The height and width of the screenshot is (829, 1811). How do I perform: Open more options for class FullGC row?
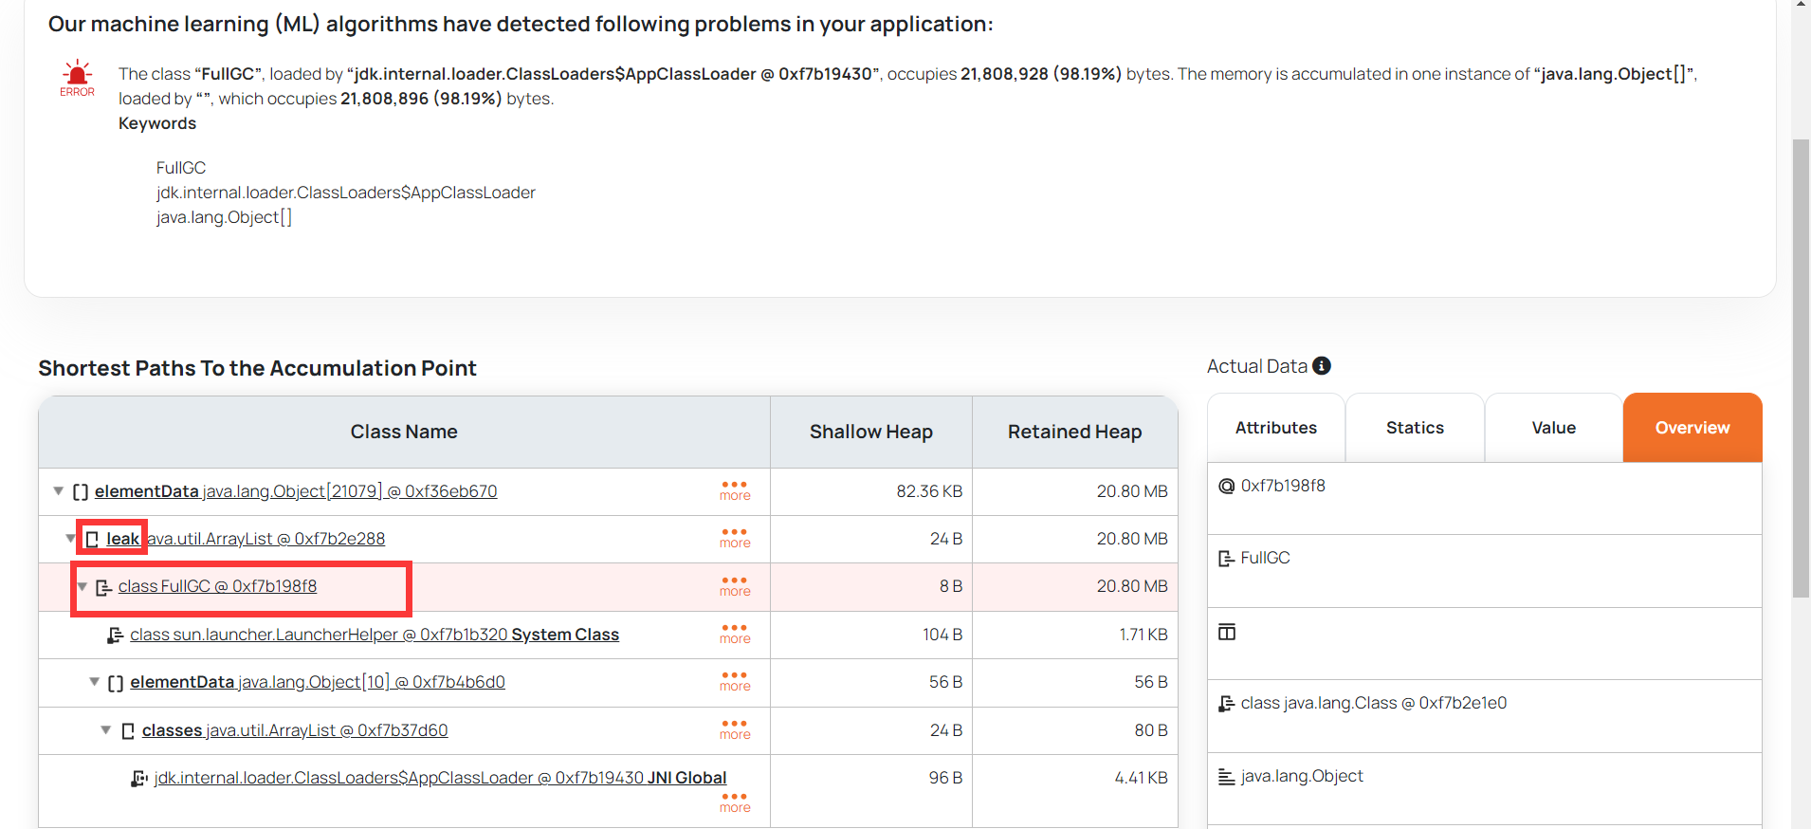(735, 586)
